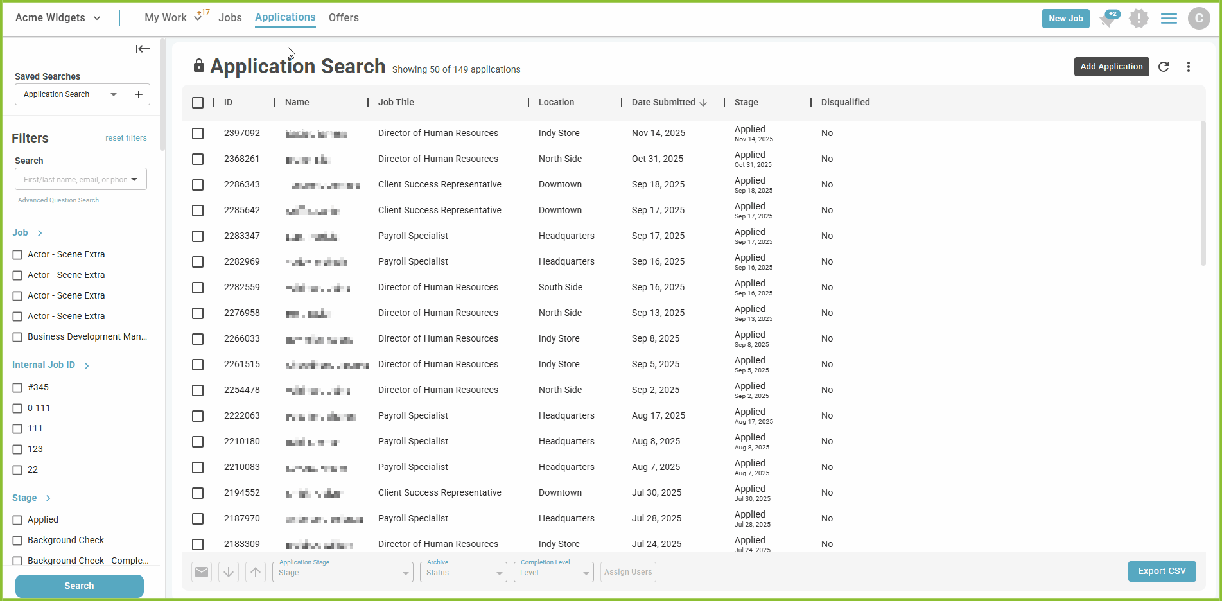Open the email icon in bottom toolbar
The image size is (1222, 601).
201,571
